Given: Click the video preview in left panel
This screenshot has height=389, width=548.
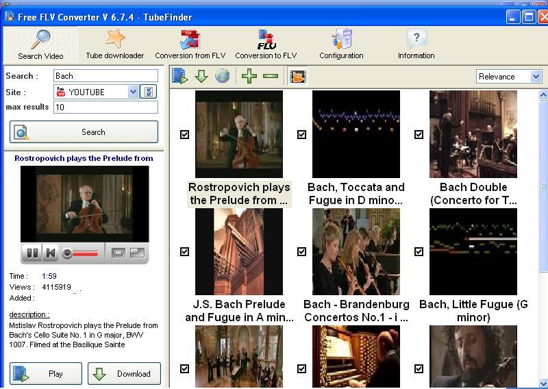Looking at the screenshot, I should tap(84, 204).
